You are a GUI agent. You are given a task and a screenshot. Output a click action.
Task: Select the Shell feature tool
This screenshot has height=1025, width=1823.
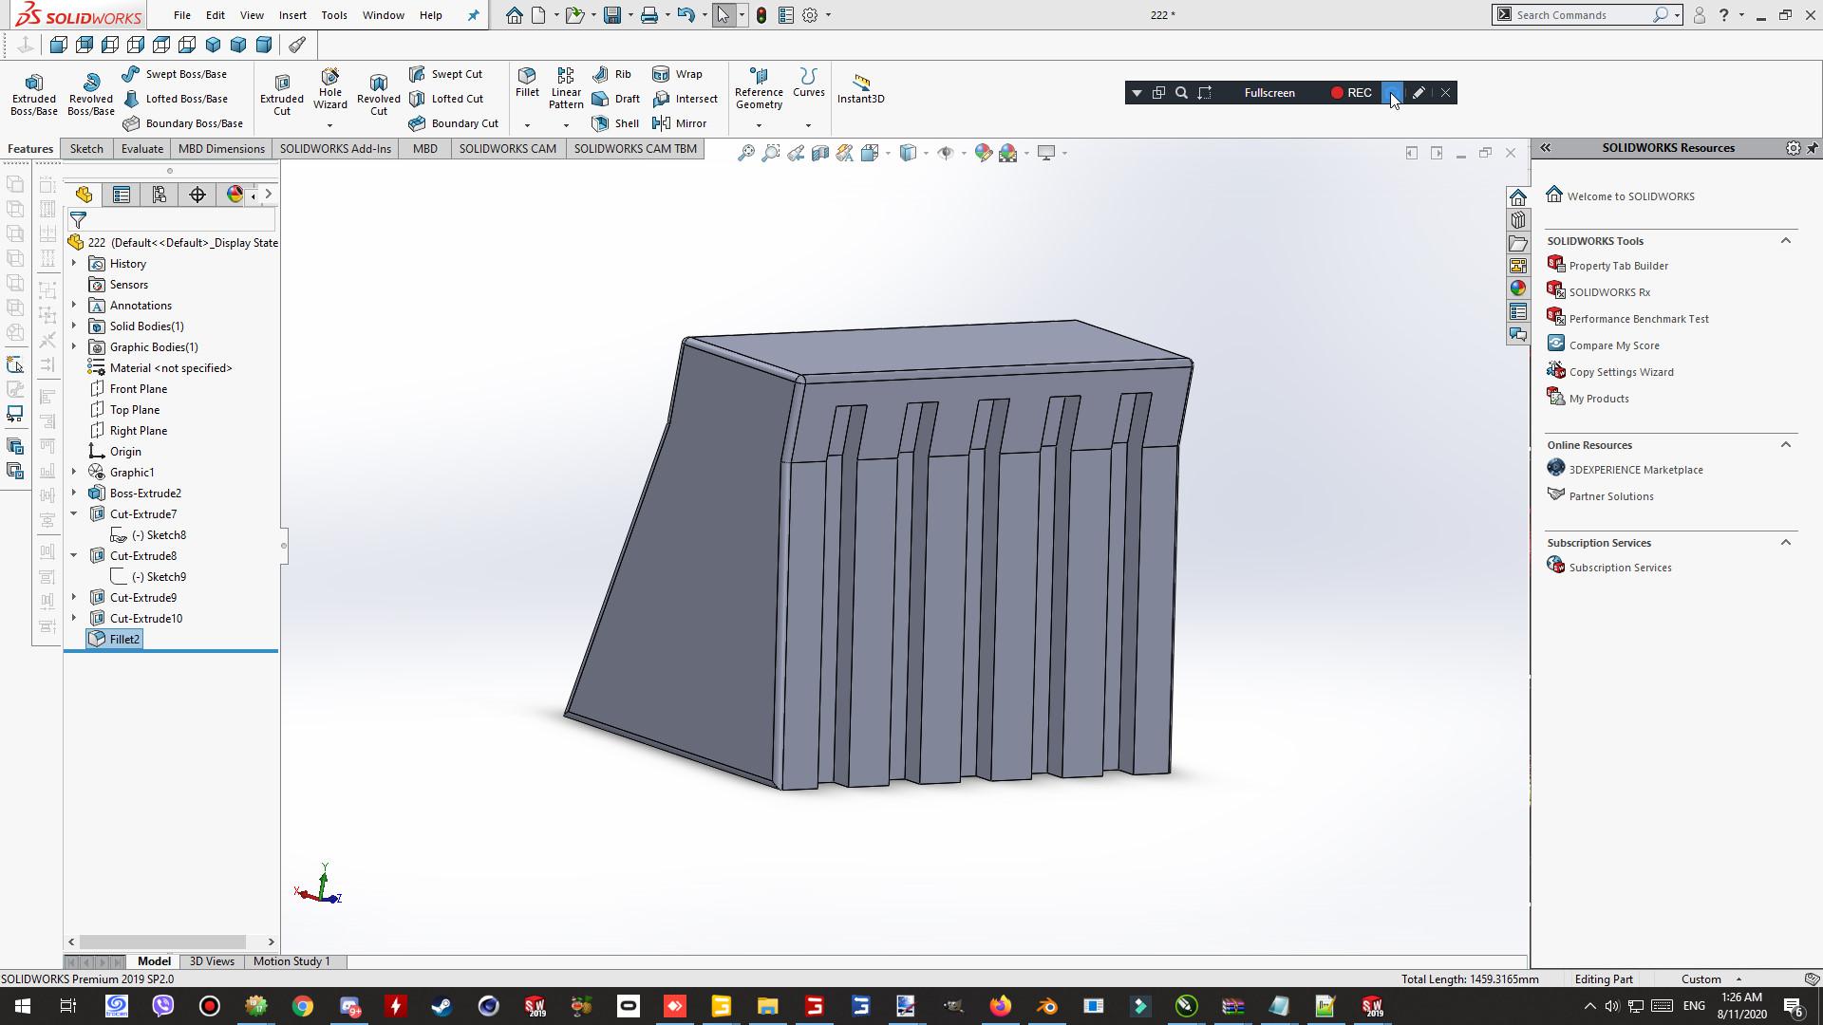[615, 123]
